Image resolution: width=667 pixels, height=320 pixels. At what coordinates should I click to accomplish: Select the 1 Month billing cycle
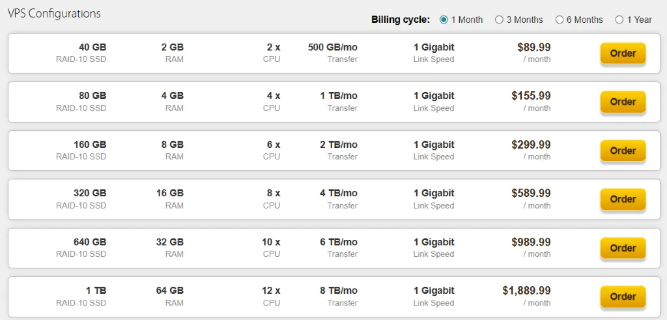[444, 20]
